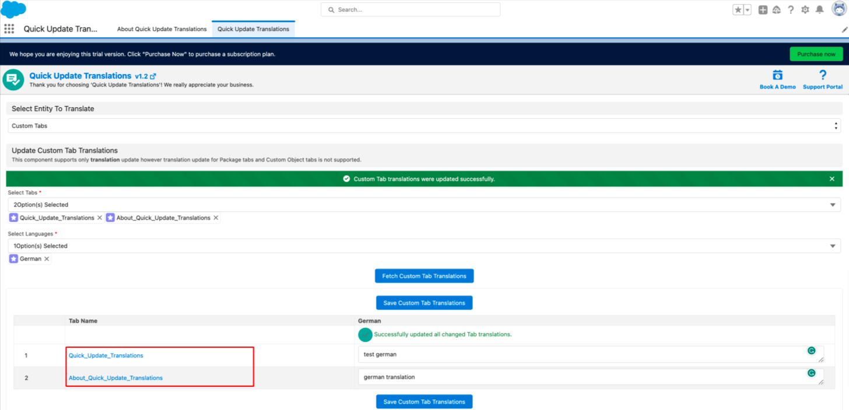Click the lower Save Custom Tab Translations button
The image size is (849, 410).
(424, 402)
